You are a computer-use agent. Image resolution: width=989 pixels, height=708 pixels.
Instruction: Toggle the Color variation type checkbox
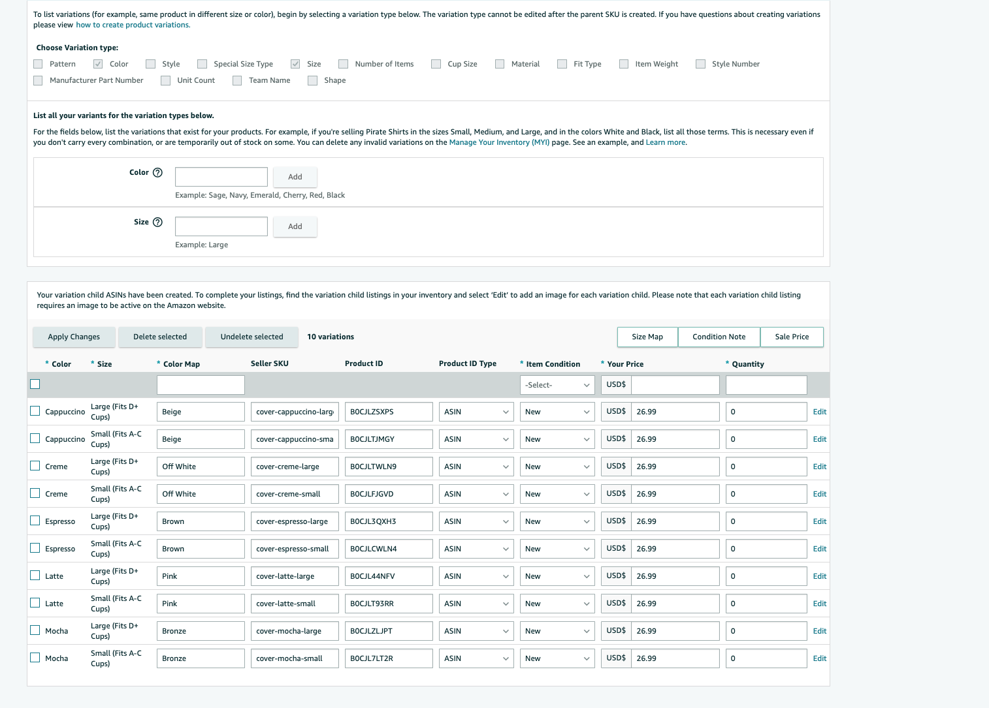(x=98, y=64)
